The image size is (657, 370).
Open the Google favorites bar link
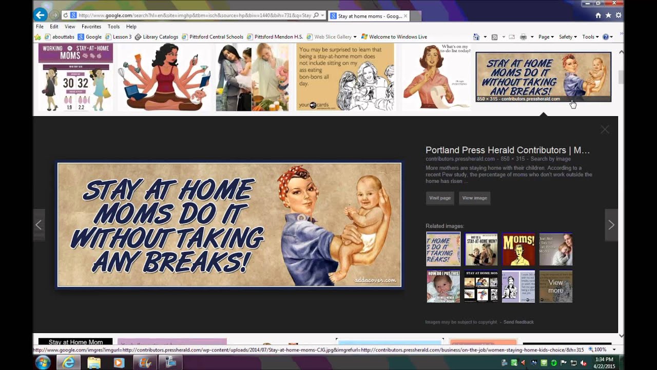coord(90,37)
